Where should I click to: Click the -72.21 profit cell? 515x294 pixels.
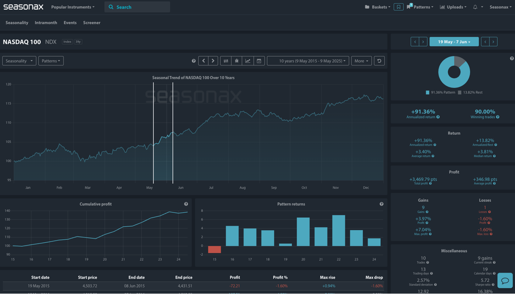[x=235, y=286]
